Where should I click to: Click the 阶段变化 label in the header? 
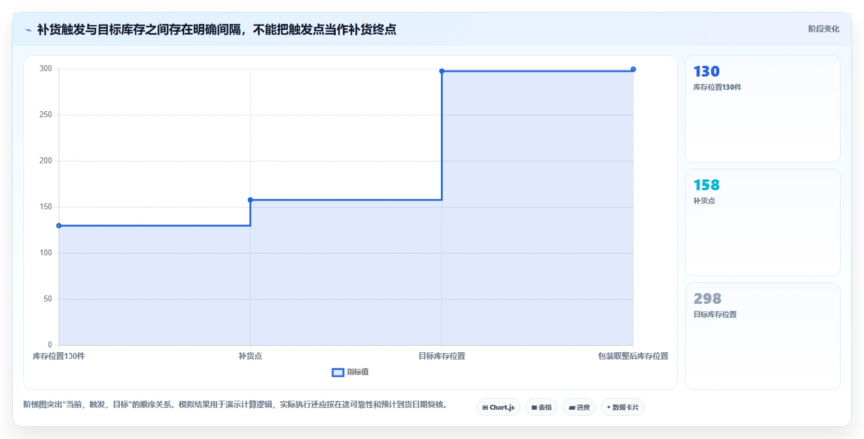pos(824,29)
